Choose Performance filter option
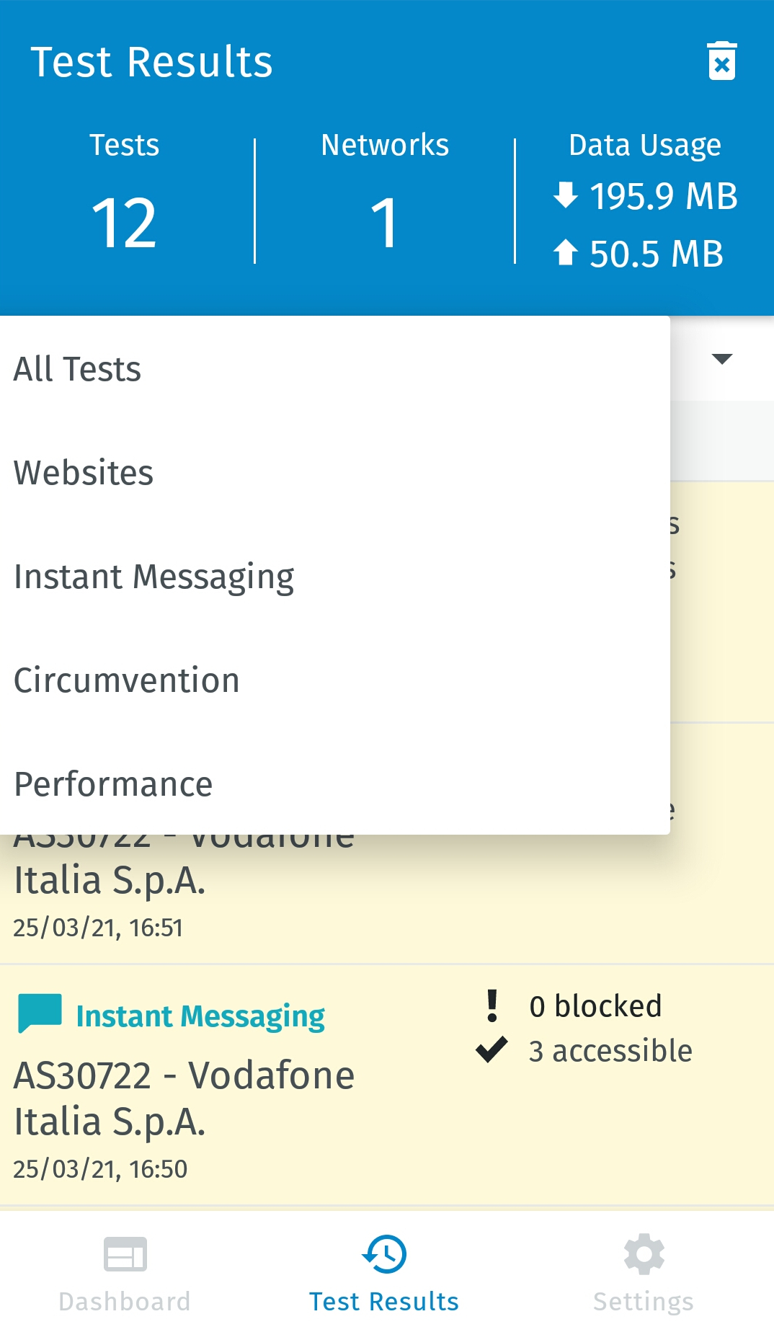 [x=114, y=784]
